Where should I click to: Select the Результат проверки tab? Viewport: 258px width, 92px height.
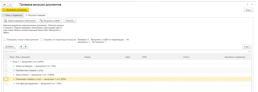36,15
